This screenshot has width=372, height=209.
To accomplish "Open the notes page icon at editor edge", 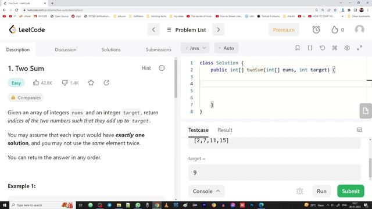I will tap(366, 111).
